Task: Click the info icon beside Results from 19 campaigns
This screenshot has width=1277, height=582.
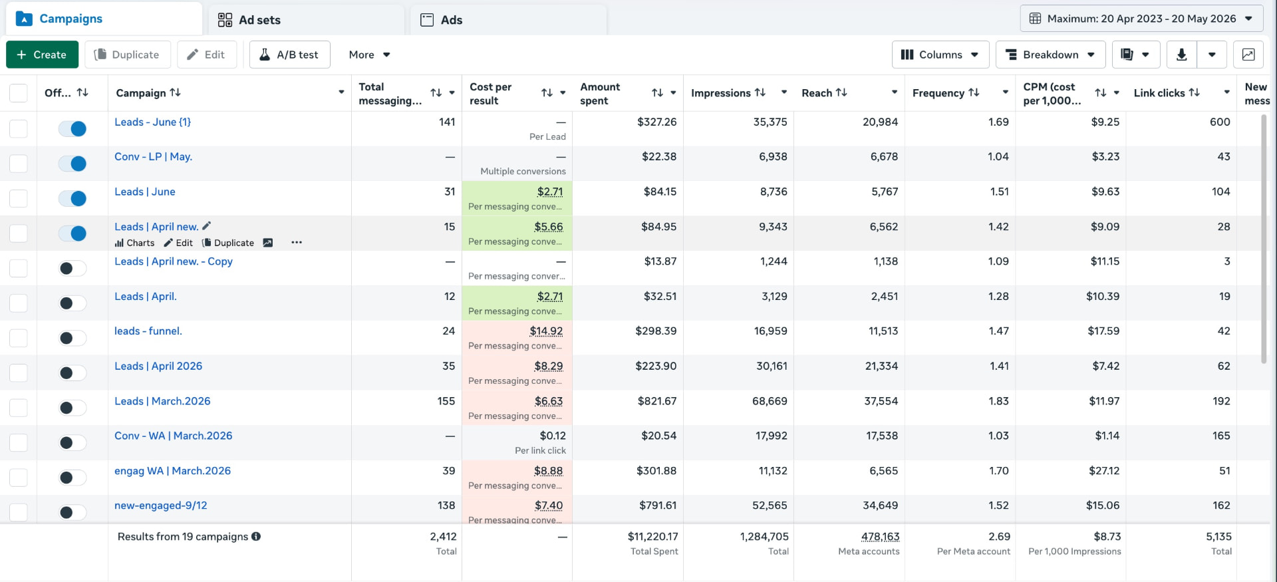Action: tap(256, 536)
